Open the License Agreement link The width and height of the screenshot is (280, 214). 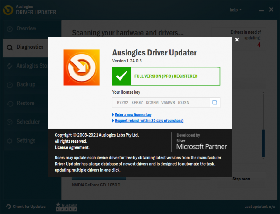click(x=71, y=147)
